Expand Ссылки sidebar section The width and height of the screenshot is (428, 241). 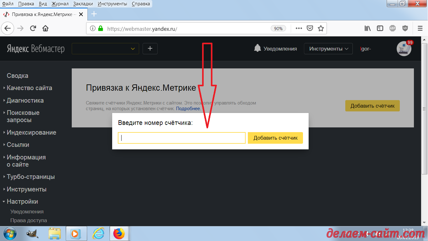(x=18, y=145)
